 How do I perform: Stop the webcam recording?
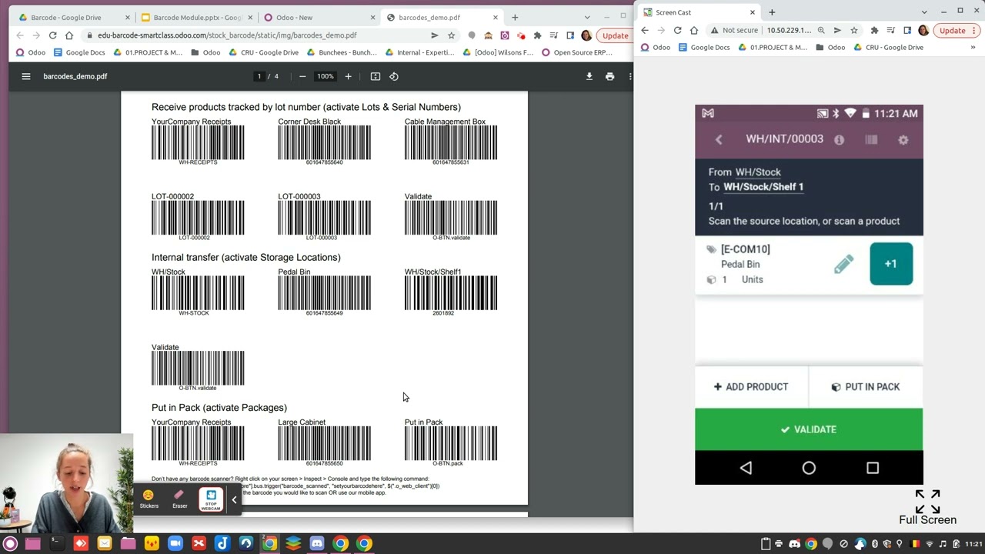pyautogui.click(x=211, y=499)
